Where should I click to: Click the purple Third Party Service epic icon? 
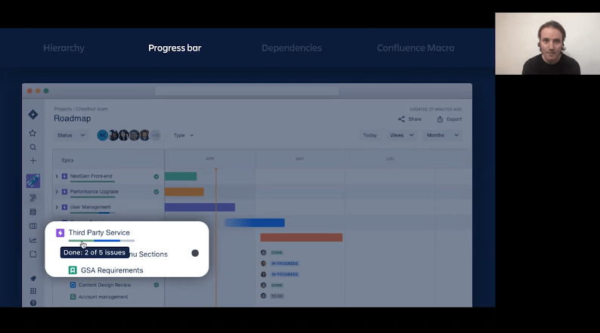click(x=60, y=233)
